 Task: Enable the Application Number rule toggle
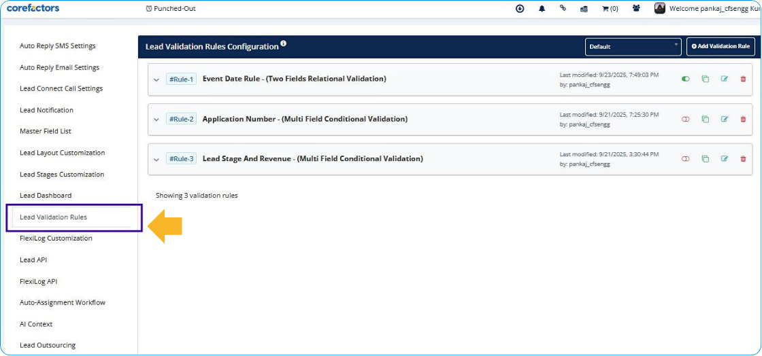coord(686,119)
